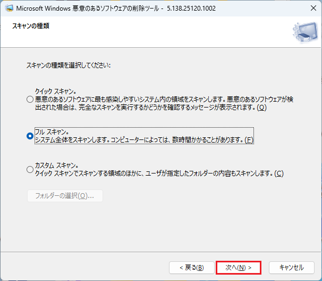322x281 pixels.
Task: Click the full scan description ending with (F)
Action: [143, 139]
